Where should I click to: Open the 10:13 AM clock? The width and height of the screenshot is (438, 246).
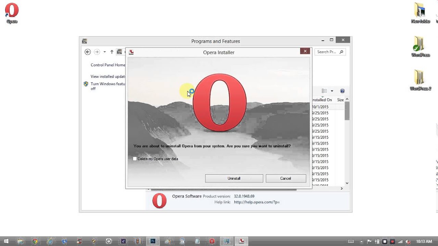pyautogui.click(x=424, y=242)
